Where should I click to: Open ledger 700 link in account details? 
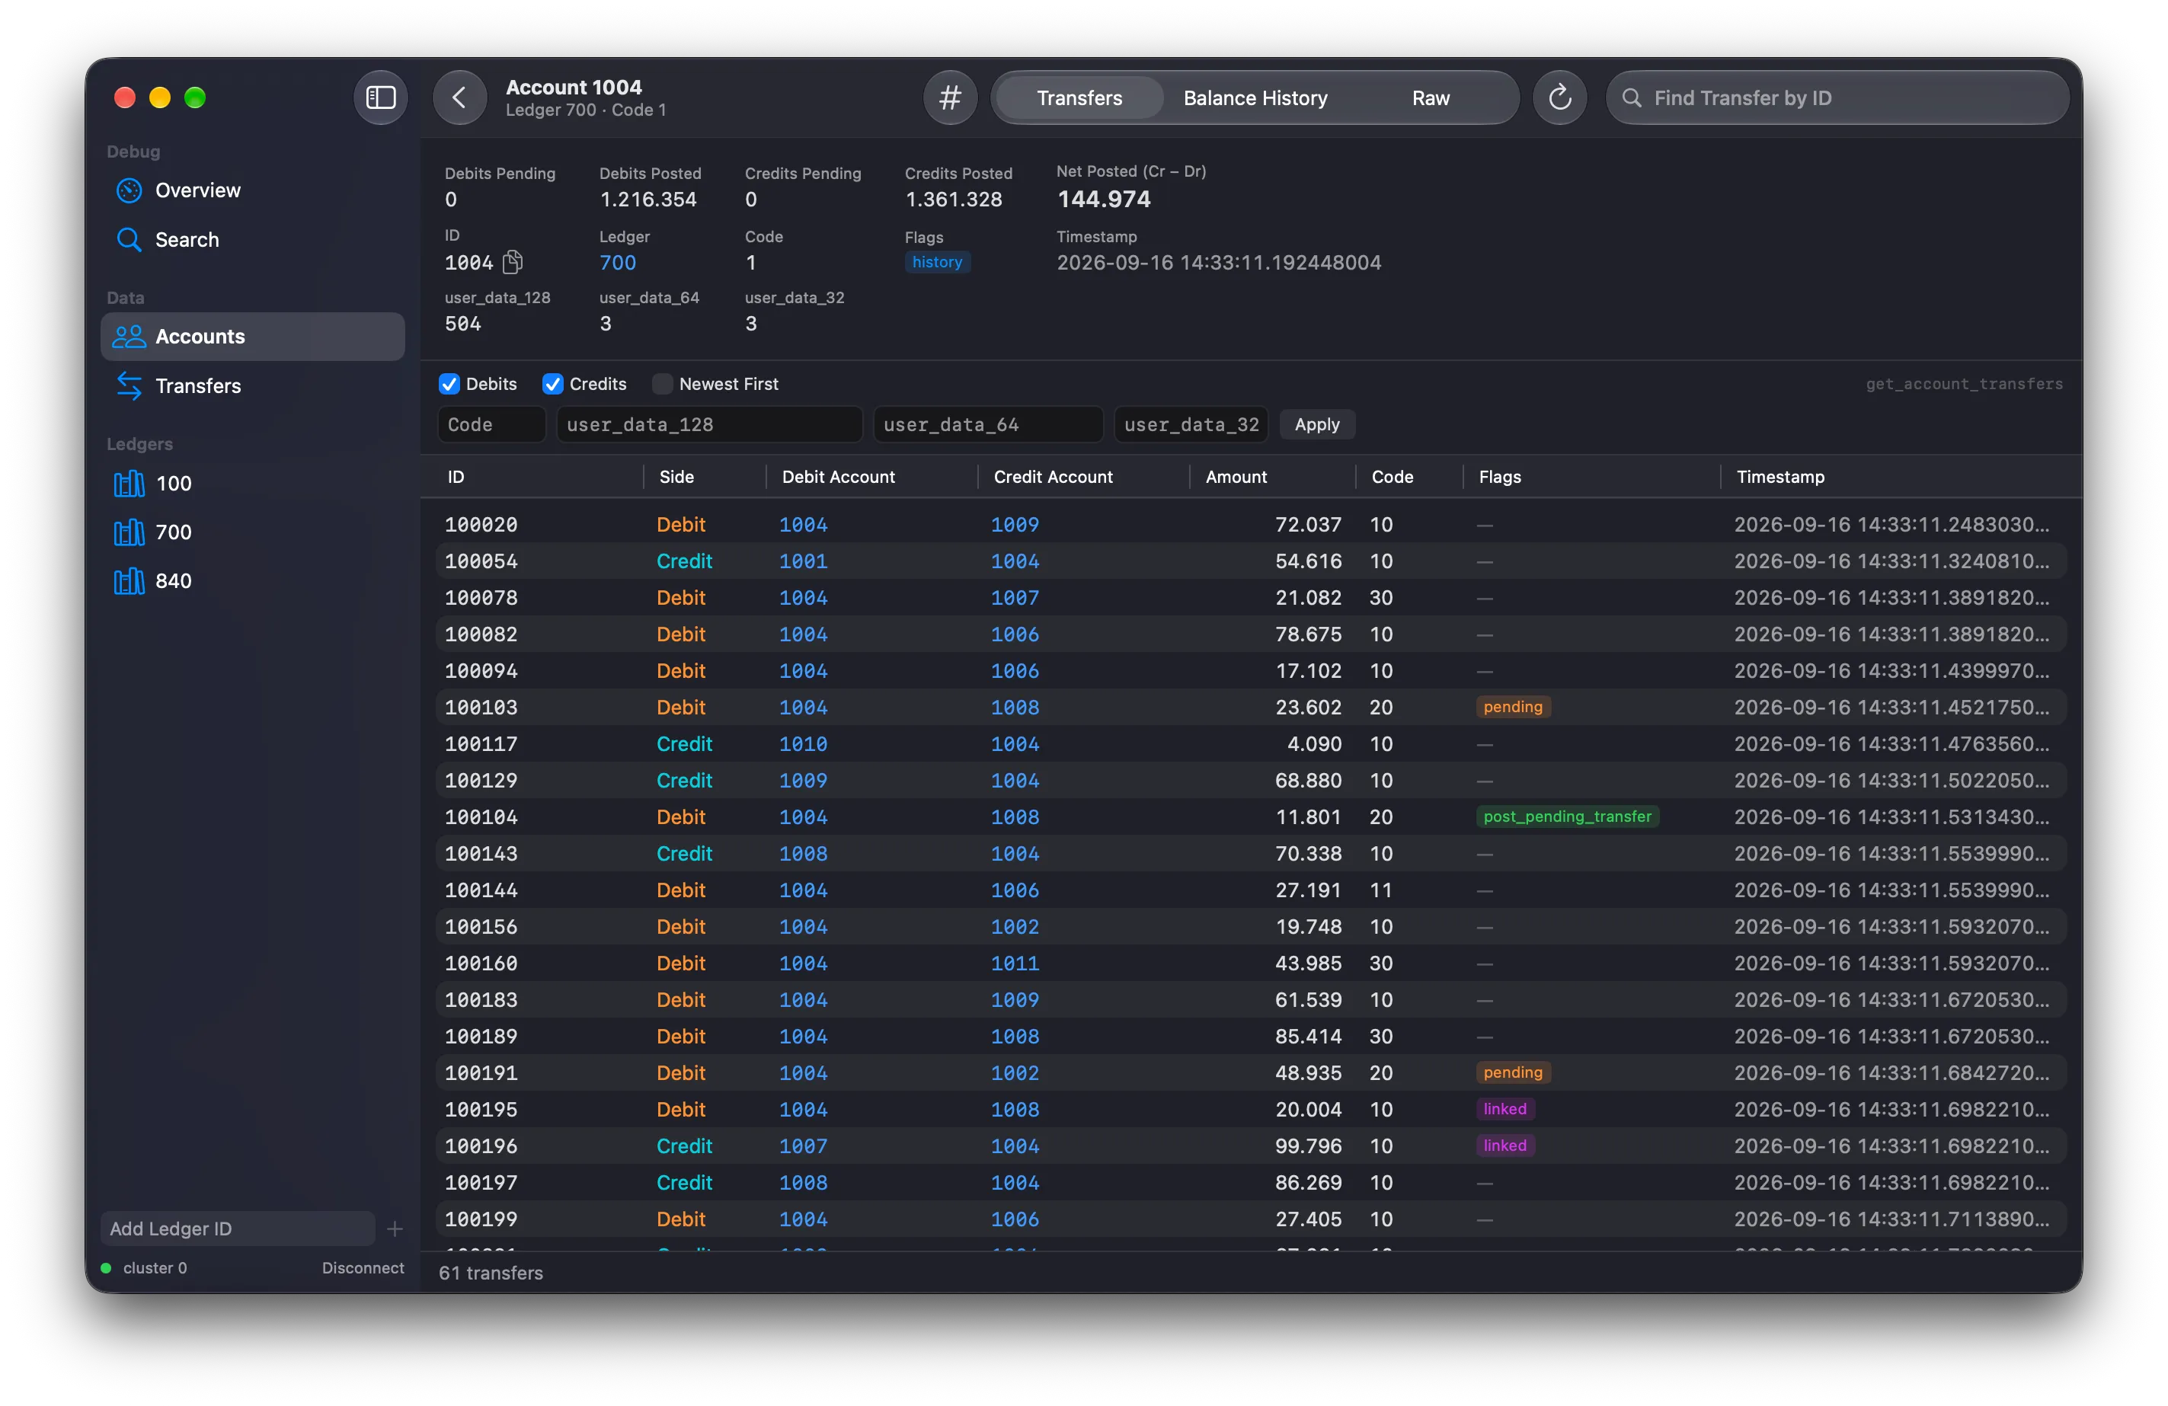[x=617, y=262]
